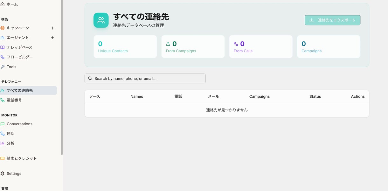This screenshot has height=191, width=388.
Task: Open 分析 analytics page
Action: pos(10,143)
